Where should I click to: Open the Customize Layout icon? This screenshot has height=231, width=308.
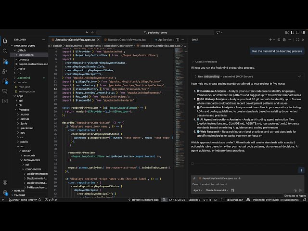(x=287, y=32)
